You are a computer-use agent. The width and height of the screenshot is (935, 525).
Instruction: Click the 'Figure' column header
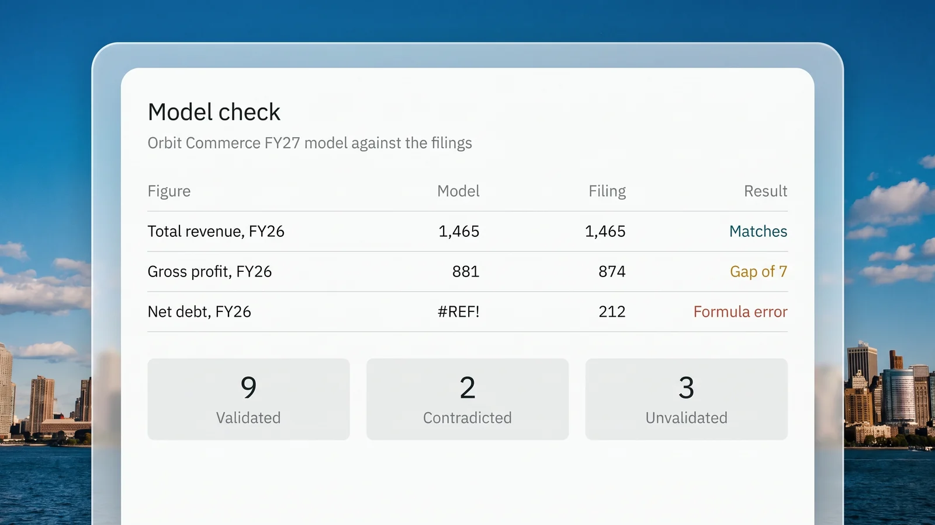coord(169,191)
